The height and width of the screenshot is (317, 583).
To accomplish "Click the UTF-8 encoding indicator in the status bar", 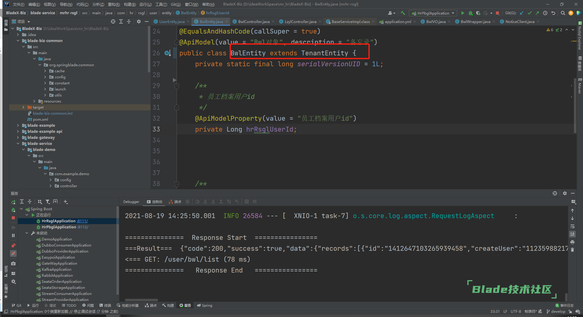I will pos(516,312).
